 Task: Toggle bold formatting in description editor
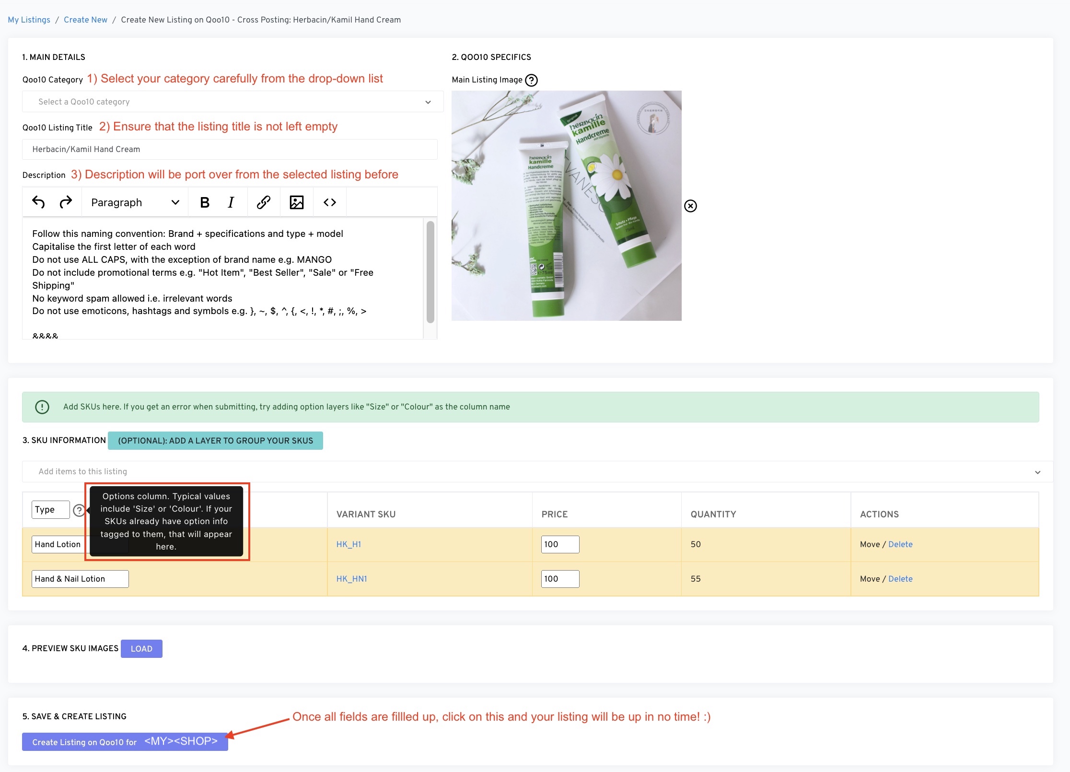point(205,202)
